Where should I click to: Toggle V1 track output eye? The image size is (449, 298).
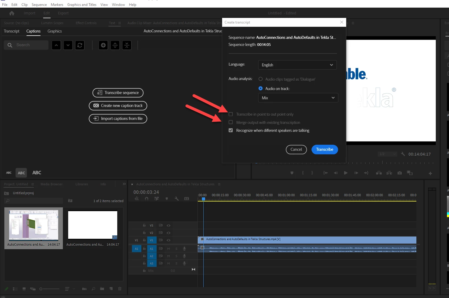pos(169,240)
